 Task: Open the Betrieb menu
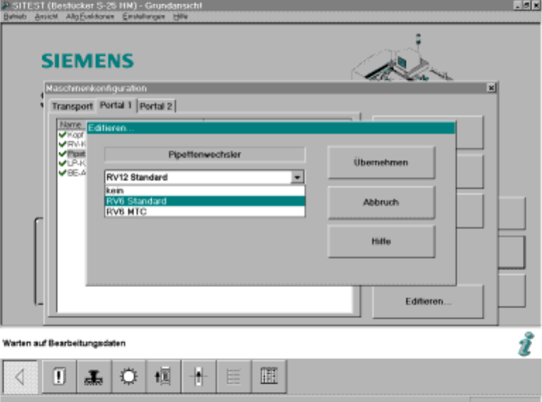pos(15,17)
